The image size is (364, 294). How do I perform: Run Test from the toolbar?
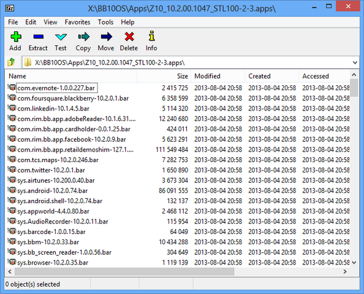point(61,36)
